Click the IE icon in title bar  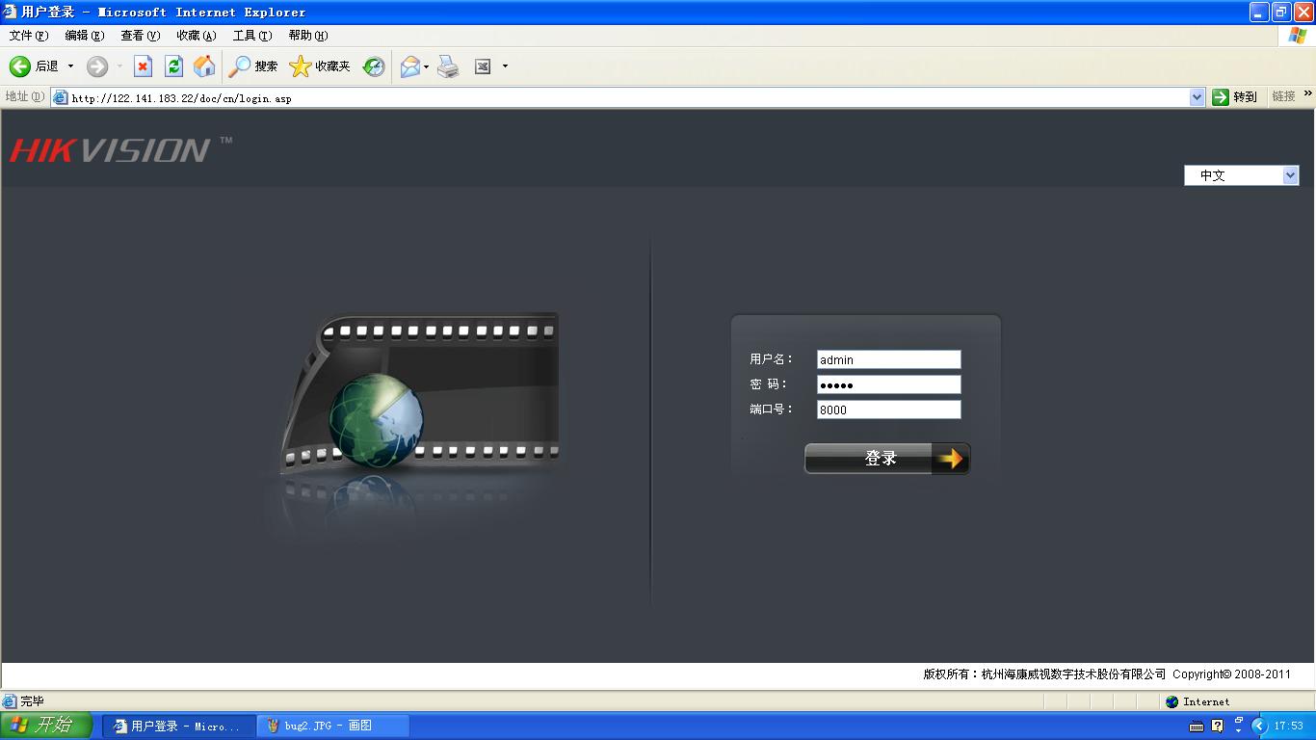pos(10,12)
